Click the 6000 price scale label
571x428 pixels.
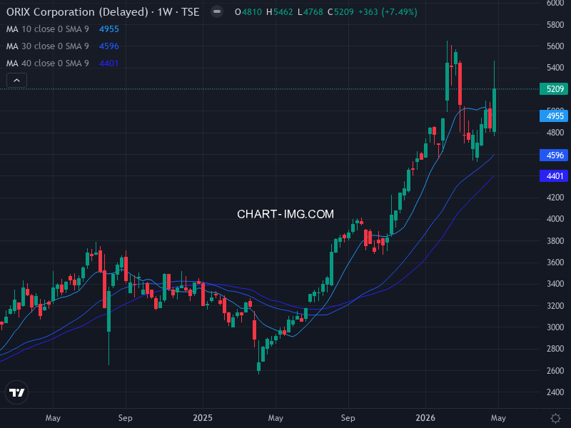[x=555, y=4]
